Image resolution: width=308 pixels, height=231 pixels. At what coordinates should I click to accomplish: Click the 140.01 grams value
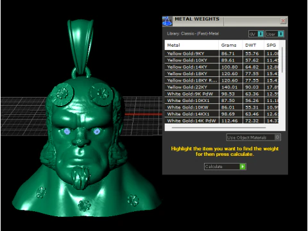click(230, 87)
